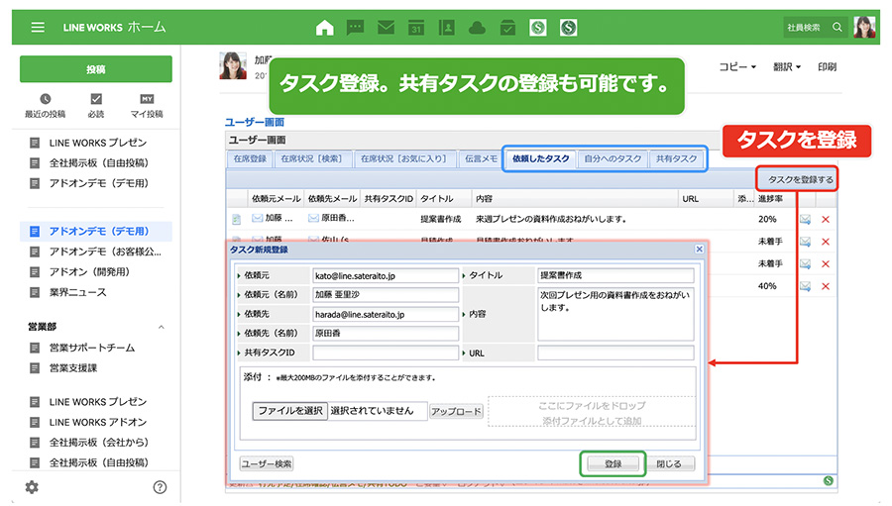Click the 内容 text area

click(x=615, y=314)
